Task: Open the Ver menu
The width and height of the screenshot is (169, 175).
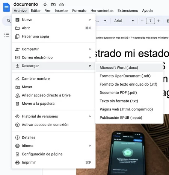Action: (x=48, y=11)
